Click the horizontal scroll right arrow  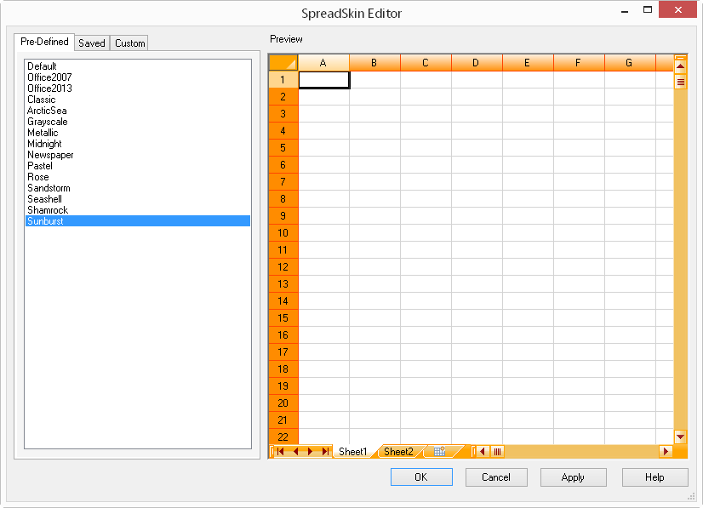[667, 452]
